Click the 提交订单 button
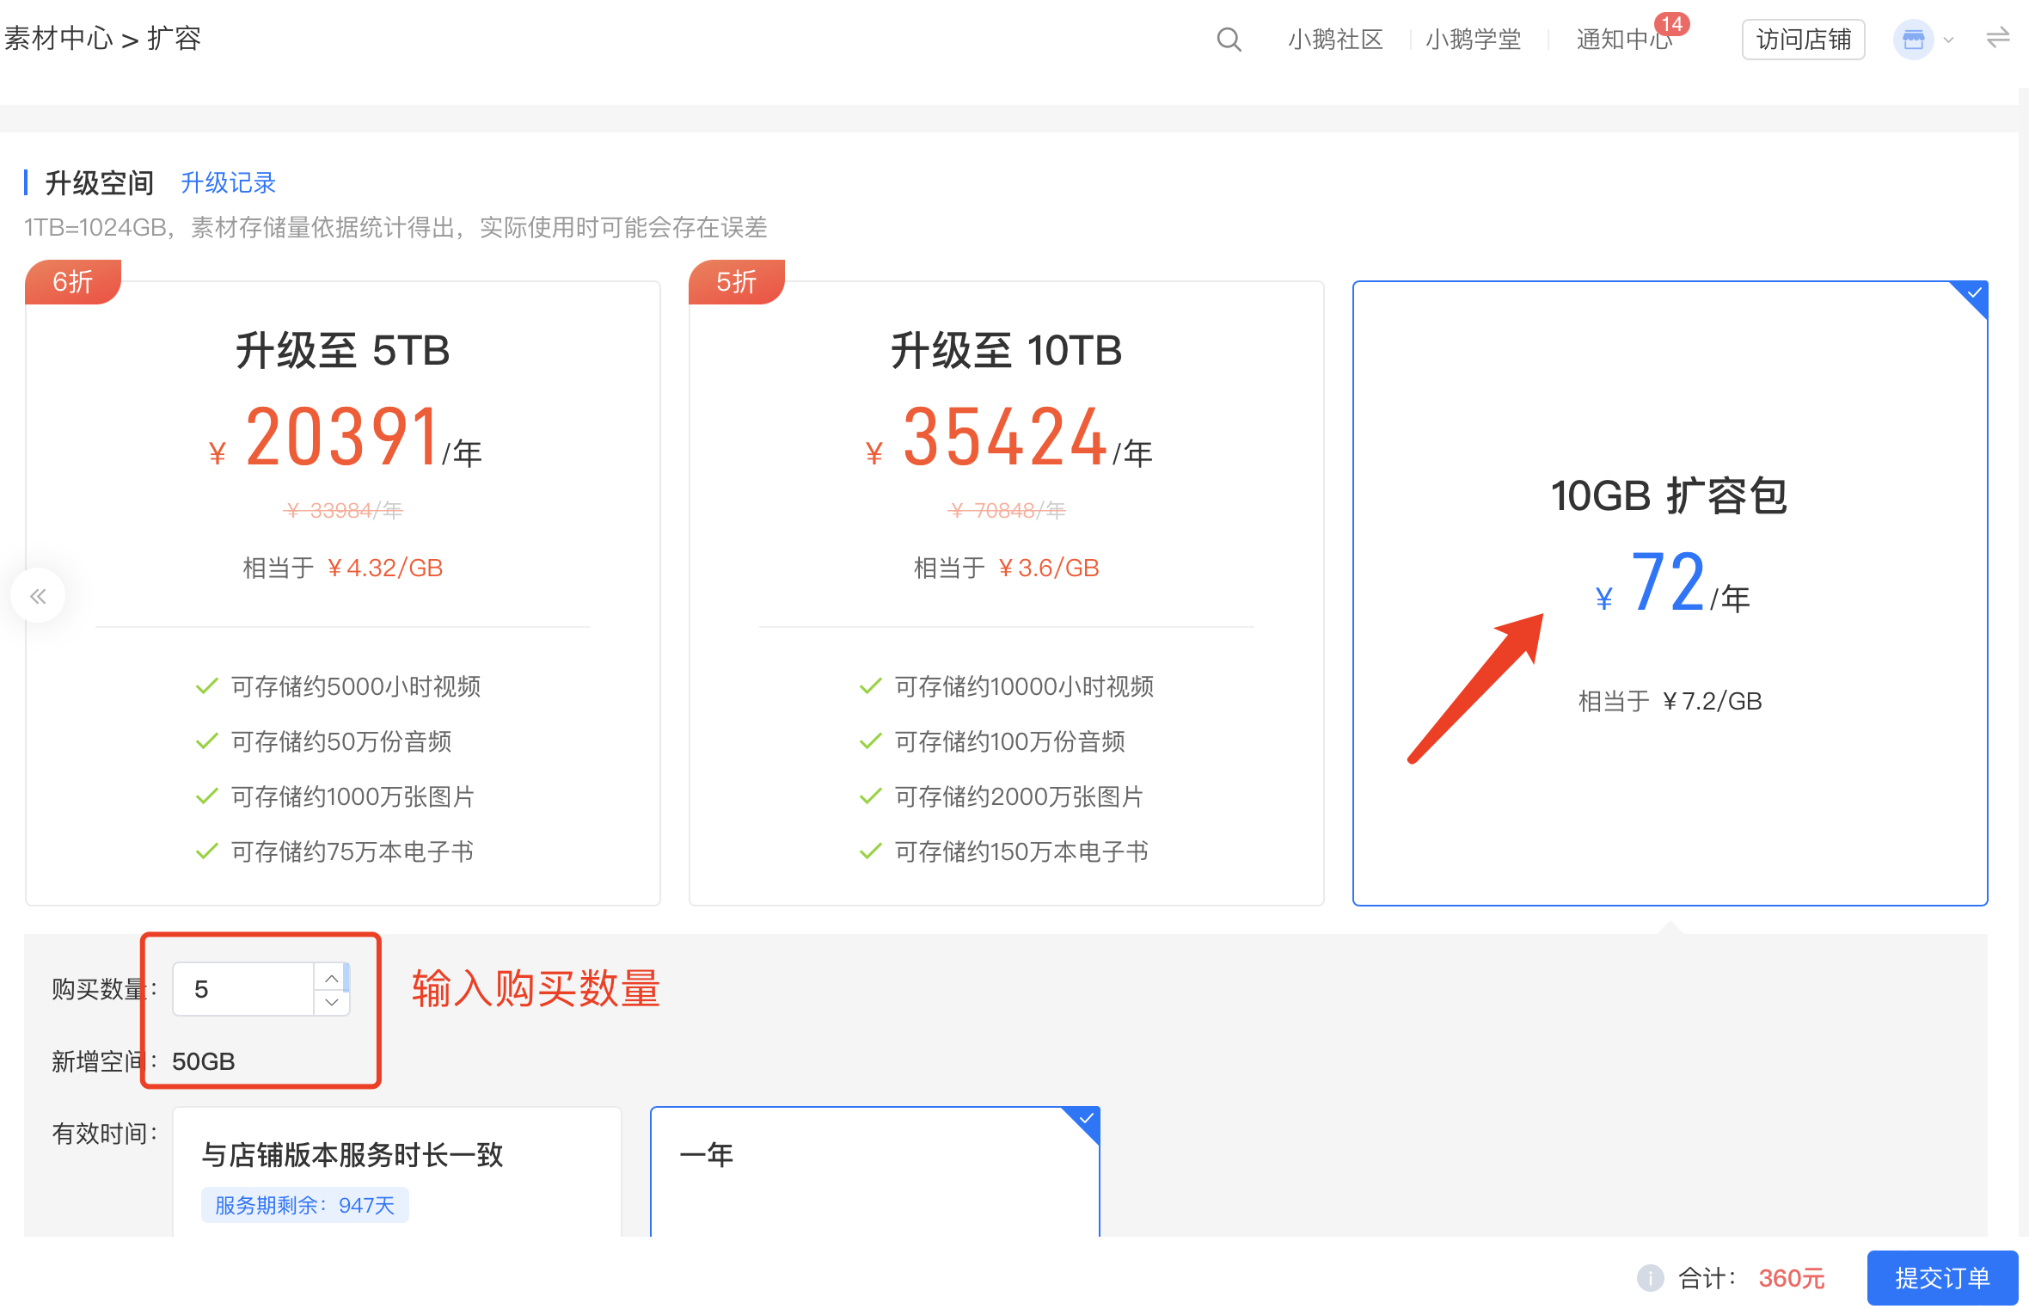The image size is (2029, 1309). pos(1942,1278)
